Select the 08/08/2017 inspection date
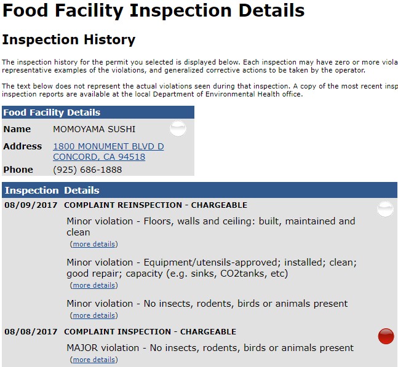The image size is (398, 367). pos(31,332)
